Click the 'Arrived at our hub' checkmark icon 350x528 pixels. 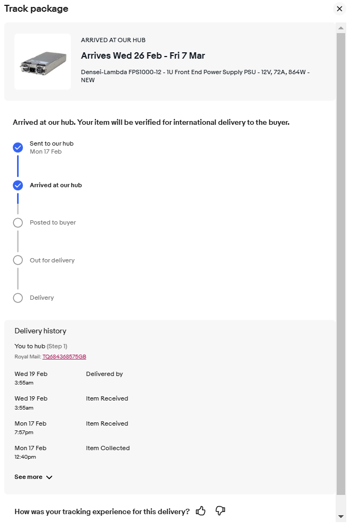[x=18, y=186]
